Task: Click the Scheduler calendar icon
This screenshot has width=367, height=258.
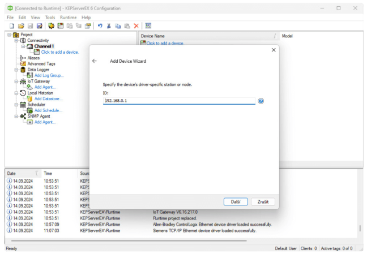Action: pos(23,105)
